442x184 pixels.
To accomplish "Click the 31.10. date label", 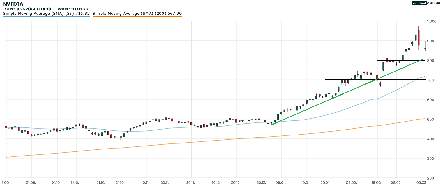I will (x=120, y=183).
